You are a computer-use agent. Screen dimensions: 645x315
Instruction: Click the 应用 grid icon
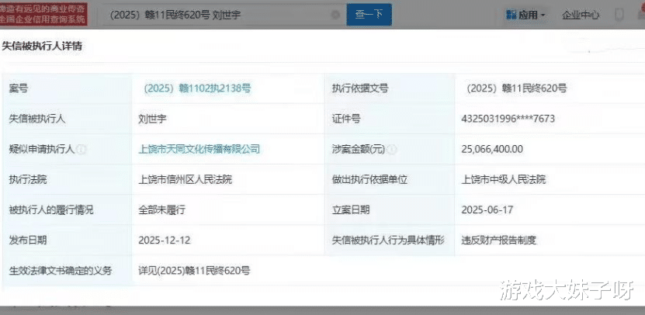[x=511, y=16]
